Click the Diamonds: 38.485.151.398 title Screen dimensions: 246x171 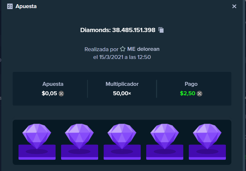pyautogui.click(x=118, y=30)
